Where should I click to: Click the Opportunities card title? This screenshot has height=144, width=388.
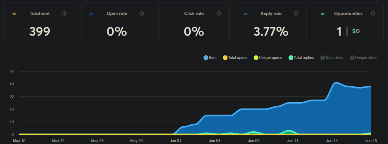348,14
